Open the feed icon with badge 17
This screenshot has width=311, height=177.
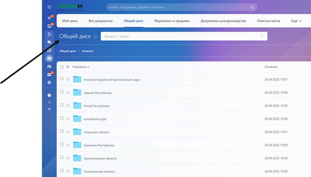[50, 18]
